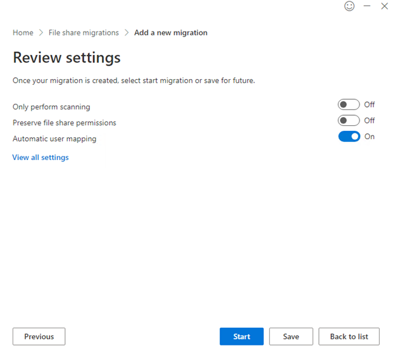
Task: Go to Home in breadcrumb
Action: [23, 33]
